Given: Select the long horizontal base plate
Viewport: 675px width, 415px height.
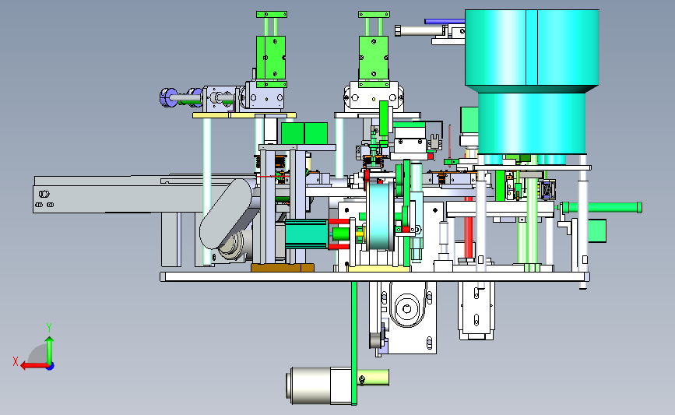Looking at the screenshot, I should coord(374,276).
